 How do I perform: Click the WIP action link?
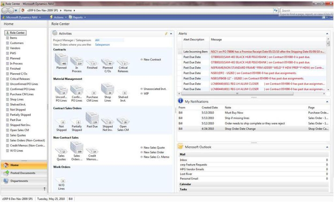[146, 93]
